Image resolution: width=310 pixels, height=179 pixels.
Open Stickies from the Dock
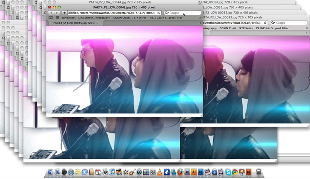tap(78, 172)
